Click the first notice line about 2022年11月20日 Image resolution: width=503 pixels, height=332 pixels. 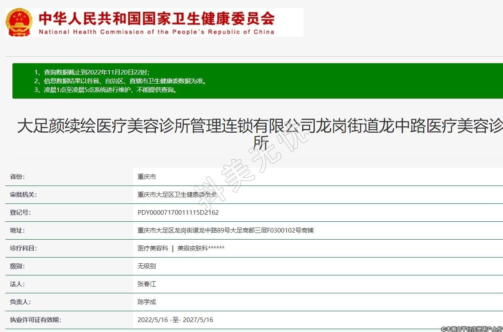(x=91, y=72)
